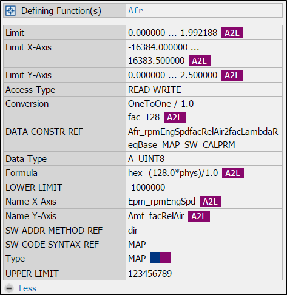
Task: Click the UPPER-LIMIT property label
Action: pos(32,274)
